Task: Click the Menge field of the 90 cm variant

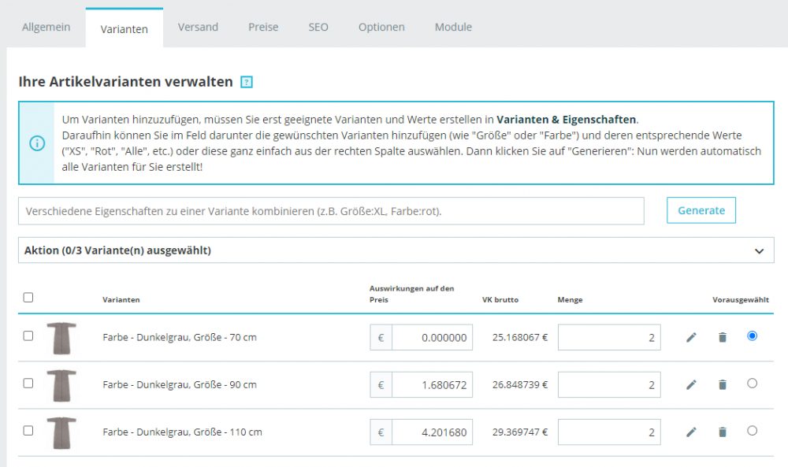Action: click(608, 384)
